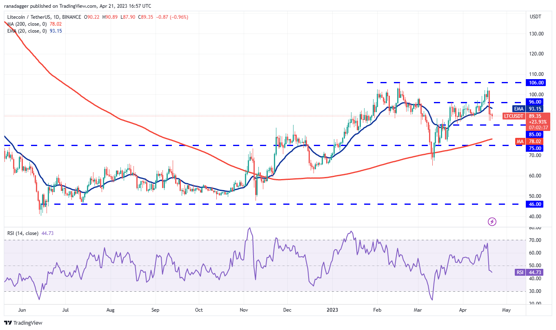
Task: Click the 106.00 resistance level label
Action: click(535, 82)
